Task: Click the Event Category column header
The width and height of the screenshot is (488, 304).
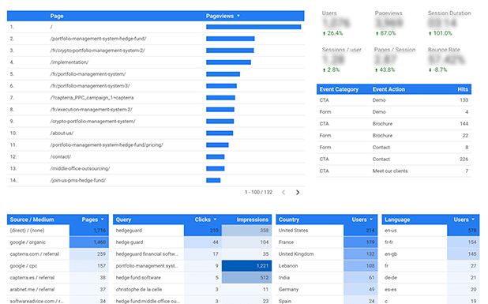Action: pyautogui.click(x=339, y=89)
